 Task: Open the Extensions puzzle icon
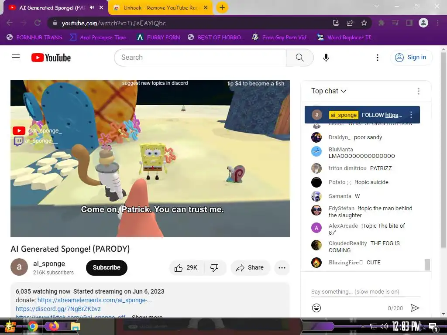coord(381,23)
